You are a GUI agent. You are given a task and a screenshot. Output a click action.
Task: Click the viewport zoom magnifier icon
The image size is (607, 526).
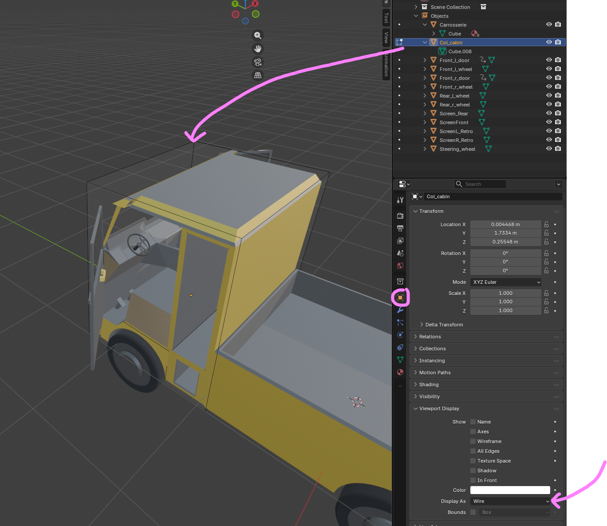[258, 35]
